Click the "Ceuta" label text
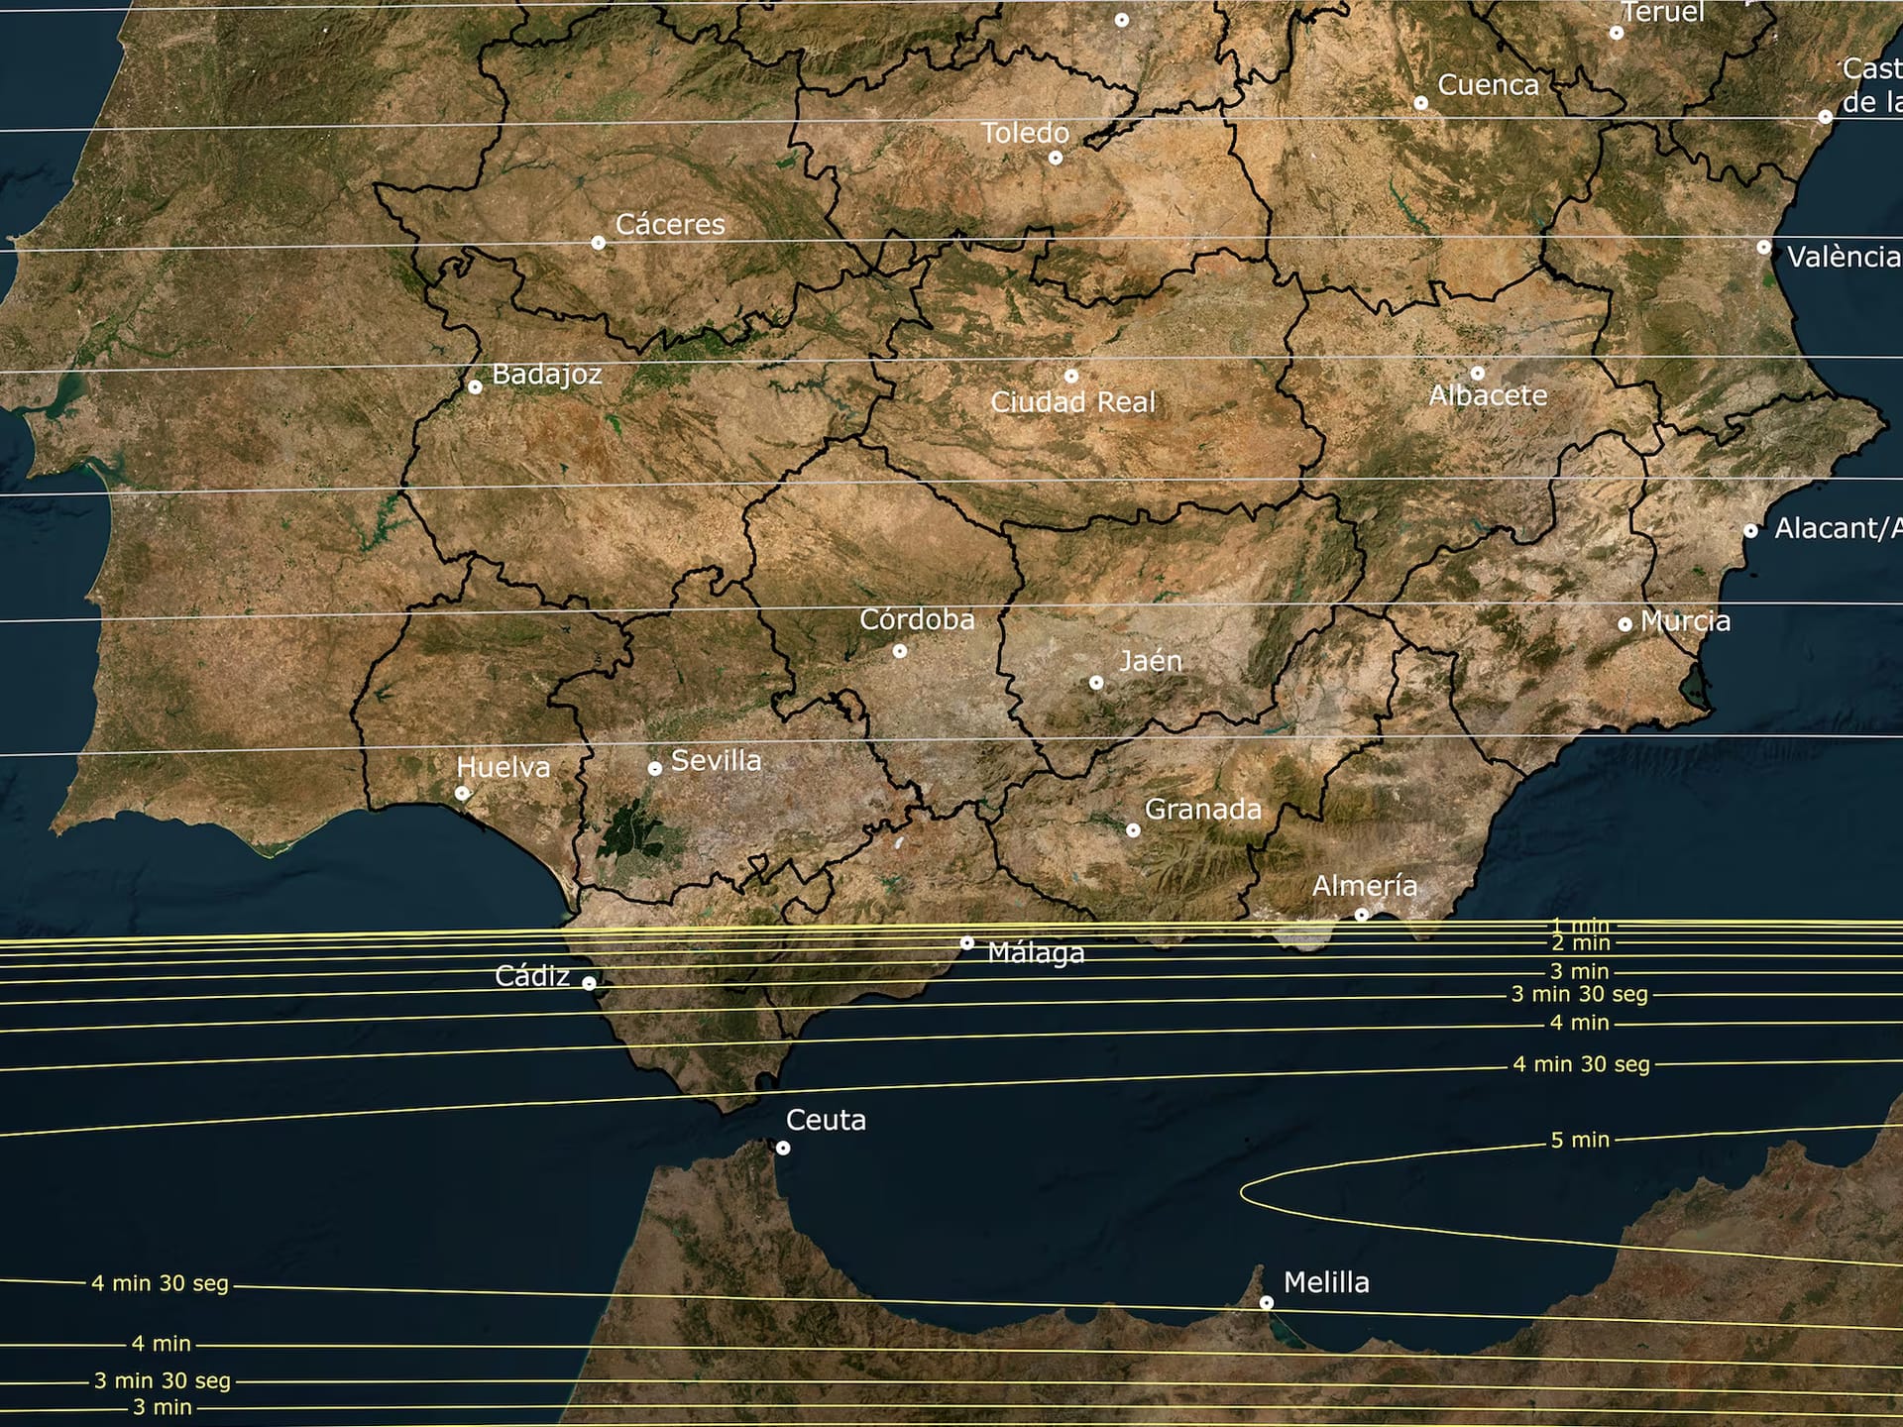This screenshot has height=1427, width=1903. coord(826,1121)
